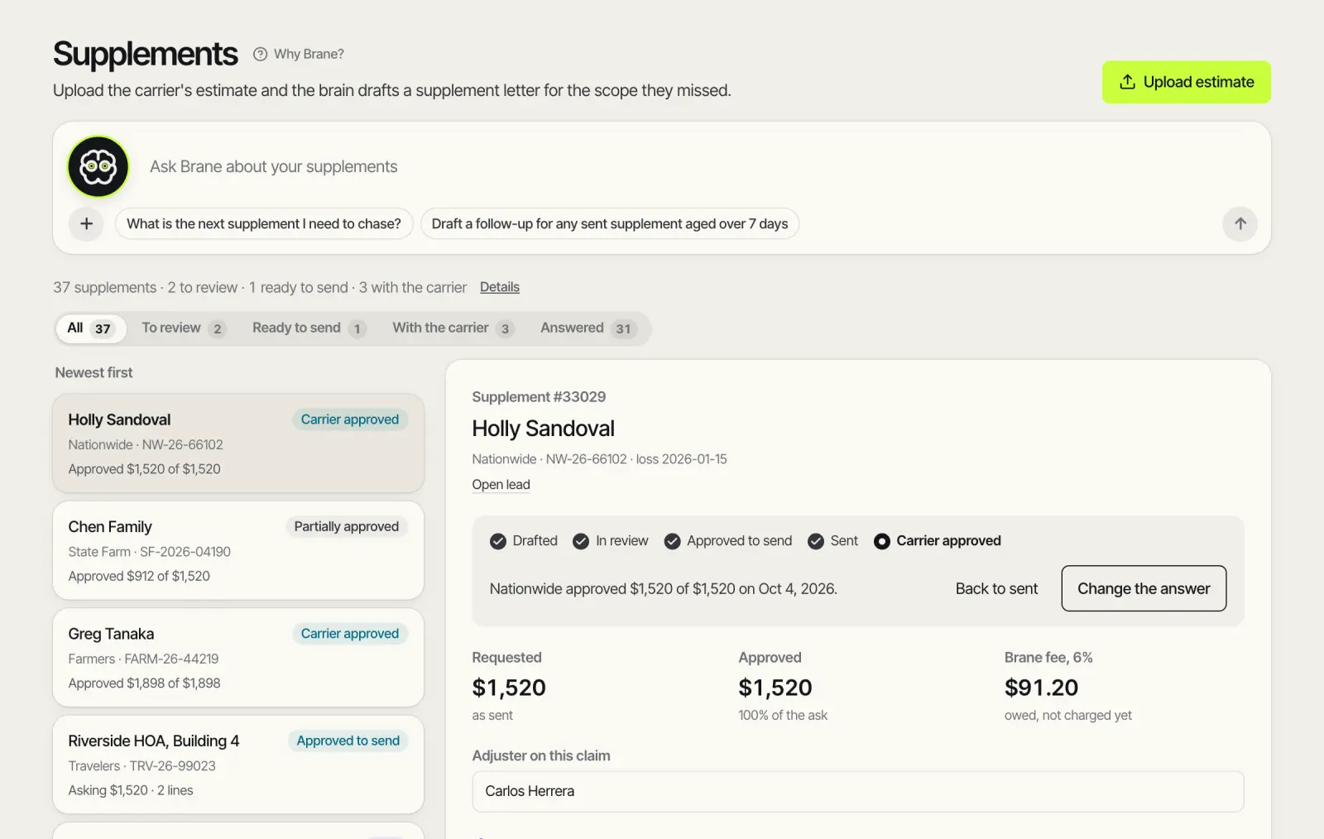Click 'Approved $912 of $1,520' text

coord(139,576)
